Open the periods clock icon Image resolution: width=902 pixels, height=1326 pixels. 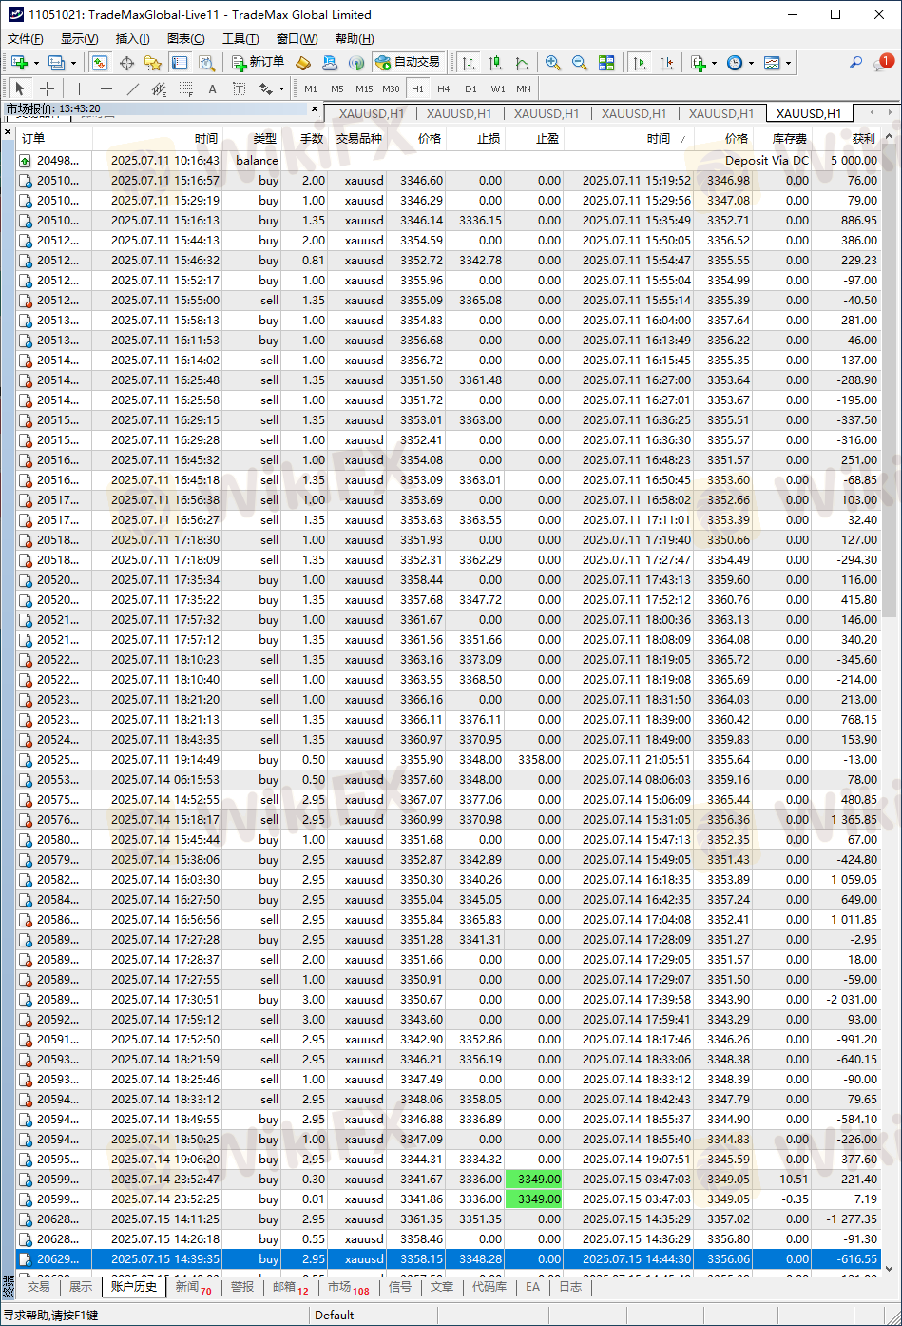[x=735, y=63]
